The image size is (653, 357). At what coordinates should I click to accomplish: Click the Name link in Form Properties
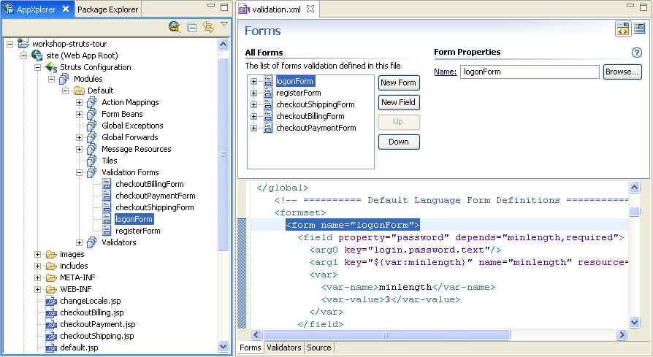(445, 72)
